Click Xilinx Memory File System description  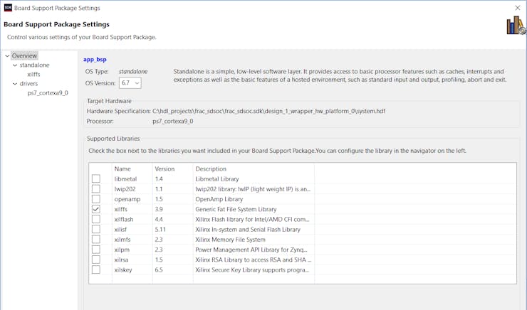230,239
